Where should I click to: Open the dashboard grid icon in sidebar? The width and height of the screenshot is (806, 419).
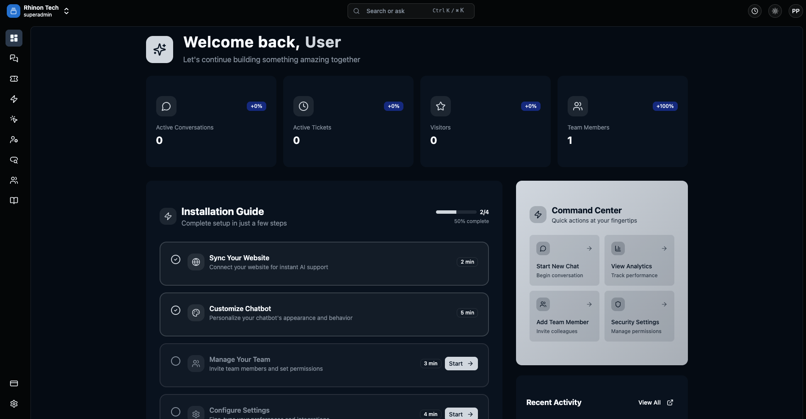coord(14,38)
